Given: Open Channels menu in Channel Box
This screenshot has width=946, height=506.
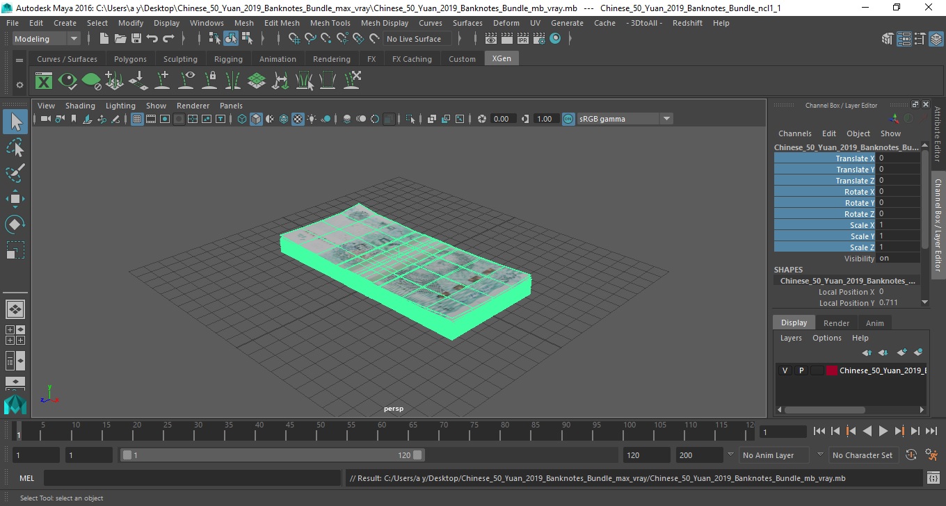Looking at the screenshot, I should pyautogui.click(x=794, y=133).
